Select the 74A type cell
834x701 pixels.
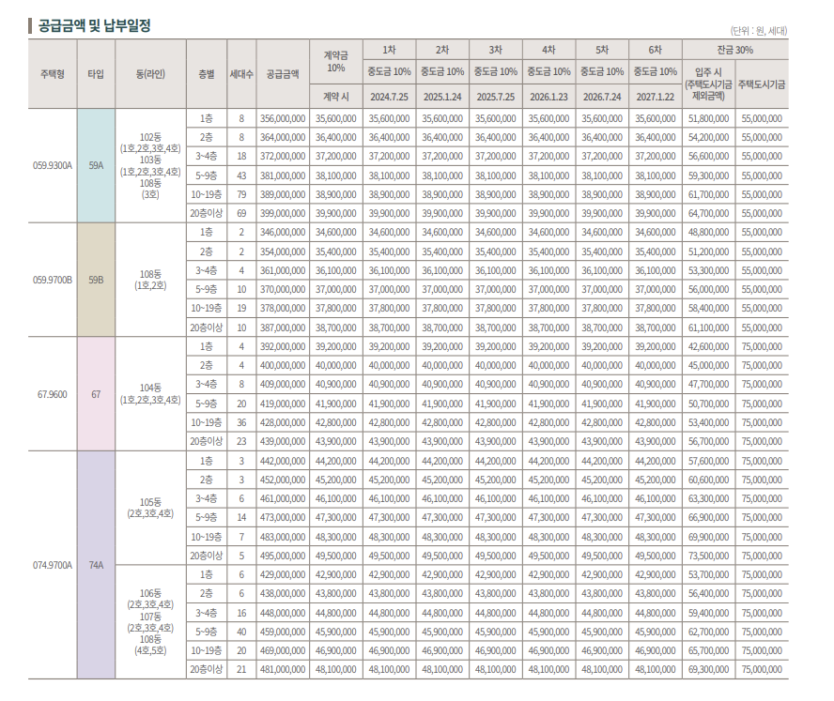point(96,565)
